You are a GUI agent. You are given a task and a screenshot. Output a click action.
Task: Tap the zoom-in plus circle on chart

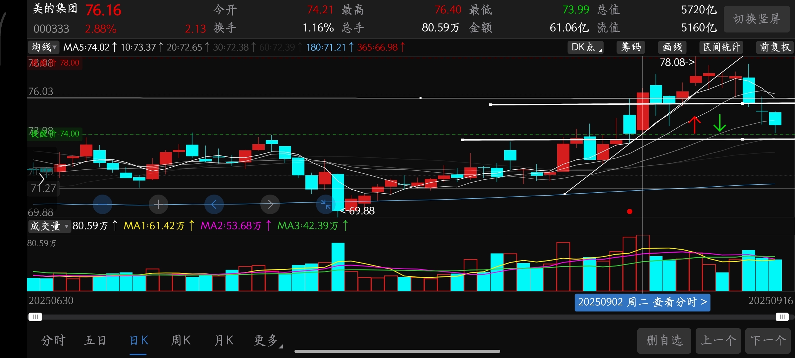tap(158, 204)
